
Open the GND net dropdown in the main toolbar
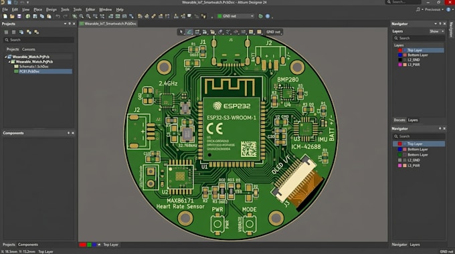pyautogui.click(x=236, y=16)
